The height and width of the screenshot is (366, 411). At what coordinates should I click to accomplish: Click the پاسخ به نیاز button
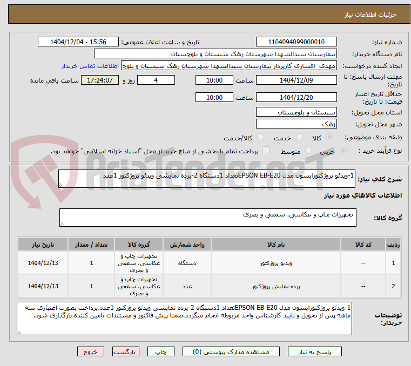pos(314,351)
